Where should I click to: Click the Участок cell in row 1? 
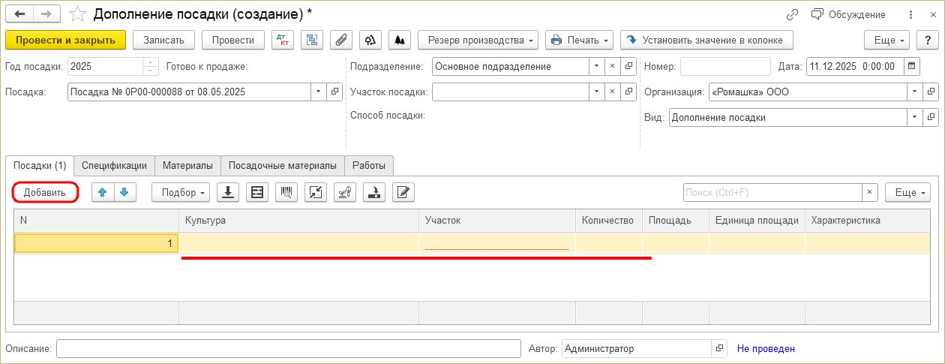click(497, 243)
